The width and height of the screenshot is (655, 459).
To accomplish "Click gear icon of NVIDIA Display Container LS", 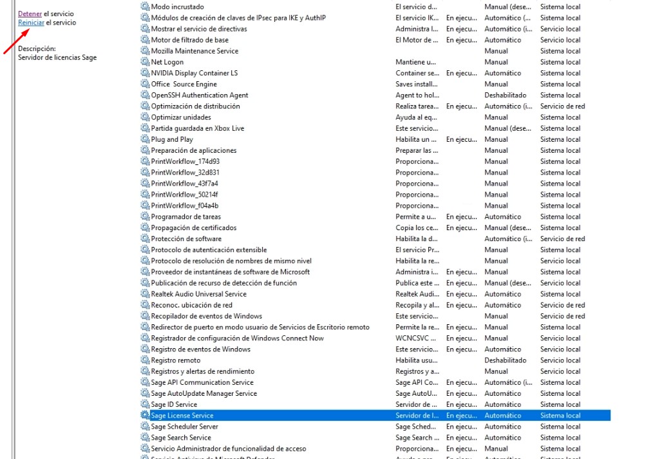I will pyautogui.click(x=144, y=73).
